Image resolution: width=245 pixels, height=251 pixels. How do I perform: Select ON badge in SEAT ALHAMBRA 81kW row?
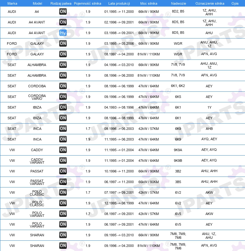63,75
